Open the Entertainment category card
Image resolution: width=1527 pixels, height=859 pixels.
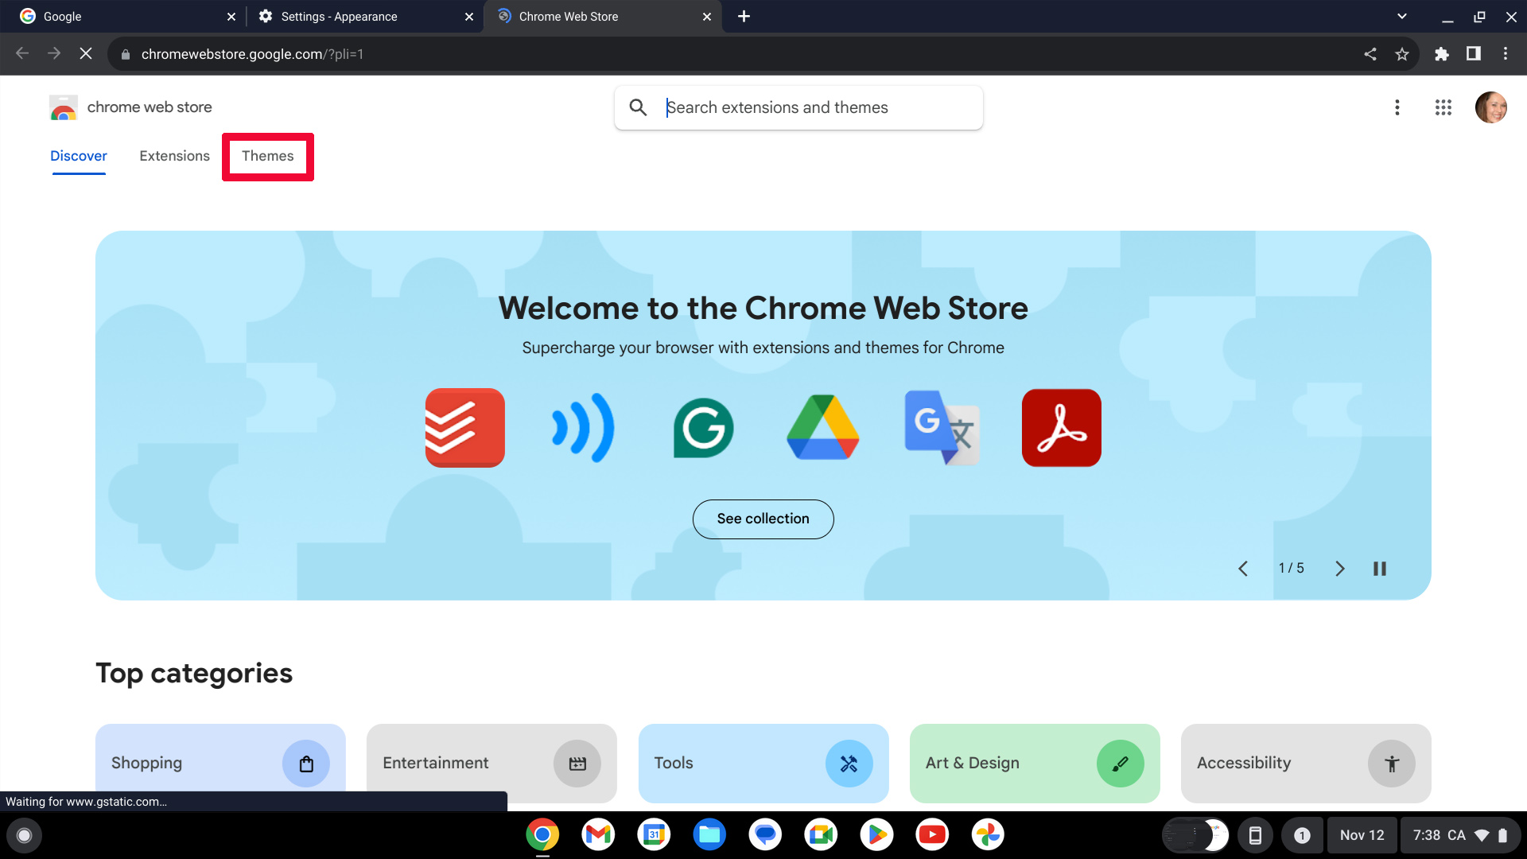[x=492, y=763]
